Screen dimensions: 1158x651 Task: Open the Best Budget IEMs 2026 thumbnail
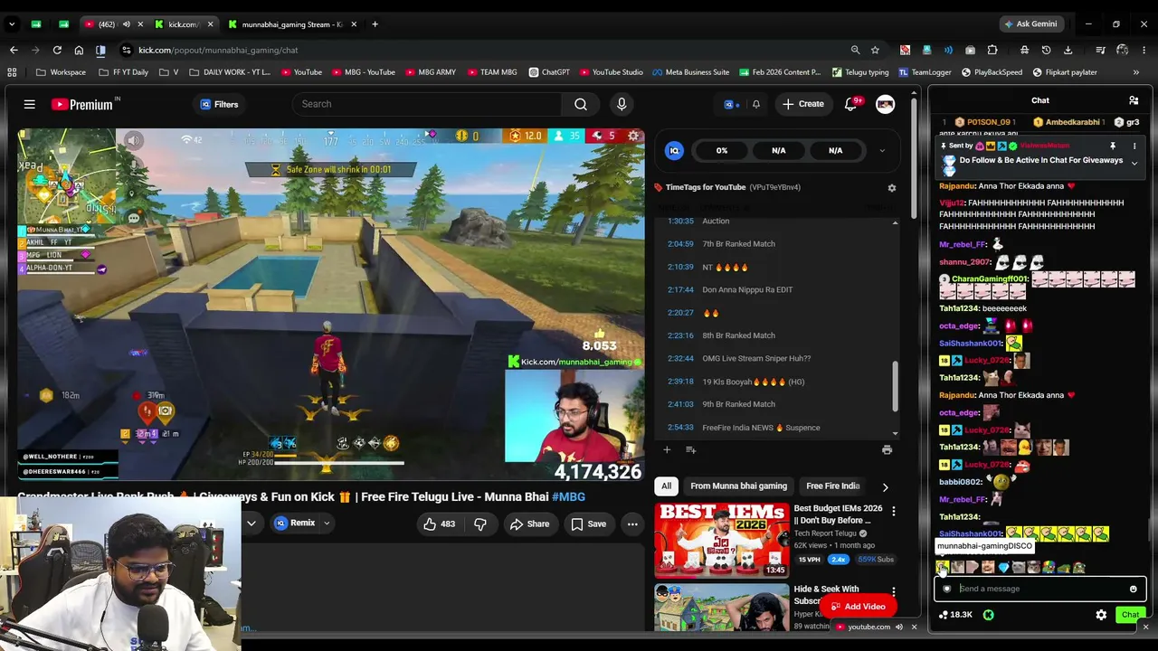[x=722, y=540]
